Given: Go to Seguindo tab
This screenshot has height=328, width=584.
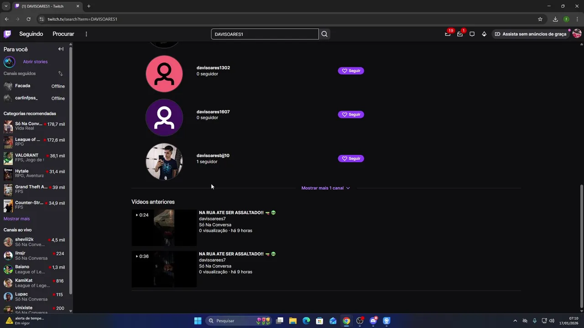Looking at the screenshot, I should point(31,34).
